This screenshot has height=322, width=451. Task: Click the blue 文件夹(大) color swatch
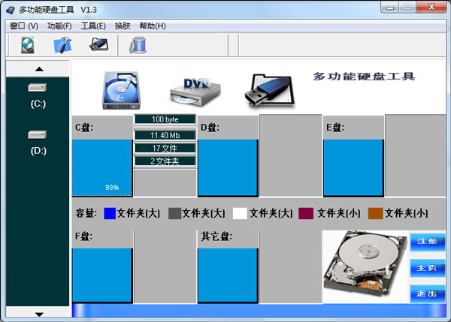110,214
